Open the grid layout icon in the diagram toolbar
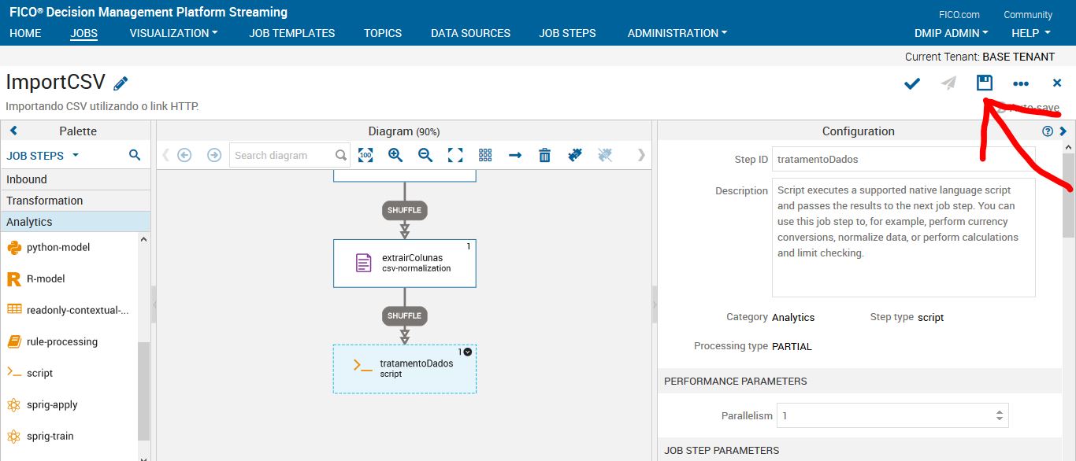This screenshot has height=461, width=1076. tap(485, 155)
